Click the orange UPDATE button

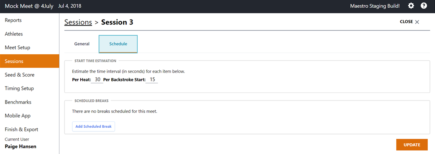412,145
